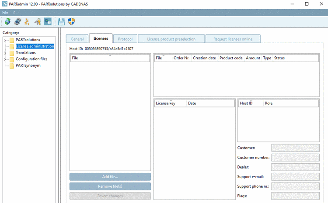Click the Customer number field
The width and height of the screenshot is (328, 203).
point(295,158)
